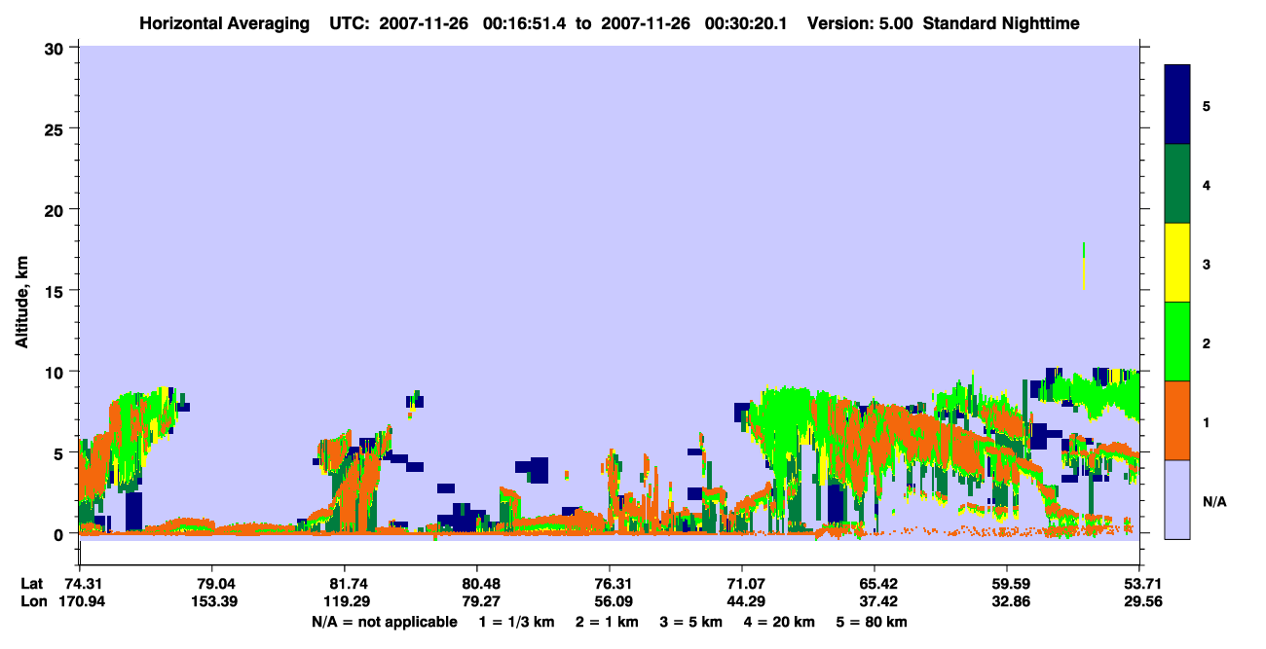1266x649 pixels.
Task: Click the lavender N/A color bar segment
Action: pyautogui.click(x=1177, y=499)
